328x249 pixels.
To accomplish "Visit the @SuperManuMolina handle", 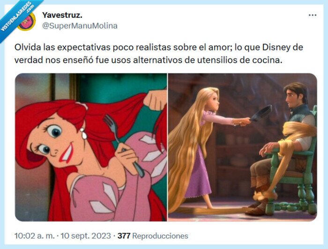I will tap(80, 26).
